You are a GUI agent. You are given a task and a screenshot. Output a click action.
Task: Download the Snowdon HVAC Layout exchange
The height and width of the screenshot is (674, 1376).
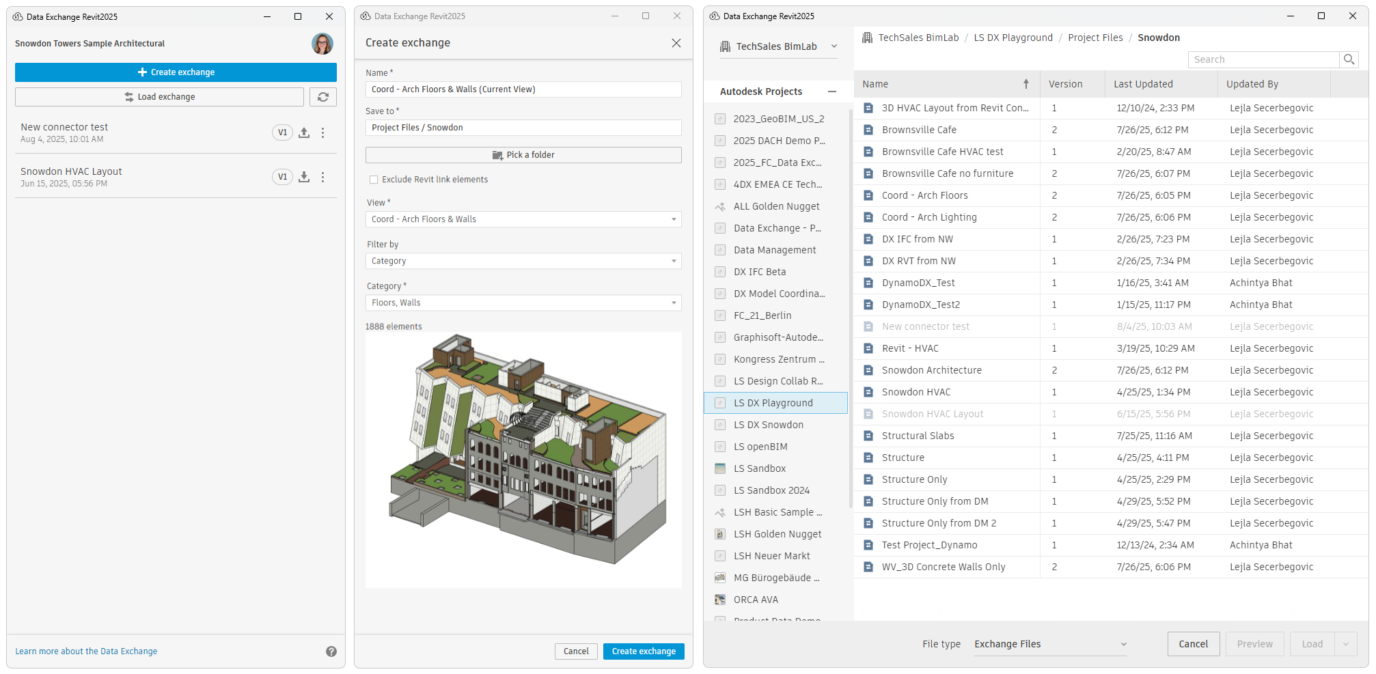click(304, 176)
